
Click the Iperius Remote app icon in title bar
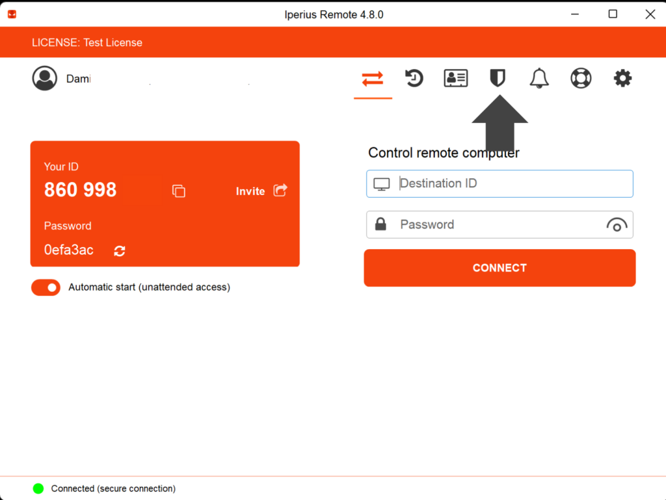[12, 14]
